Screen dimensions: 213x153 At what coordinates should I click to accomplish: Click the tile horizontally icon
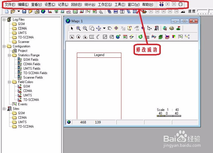tap(116, 11)
